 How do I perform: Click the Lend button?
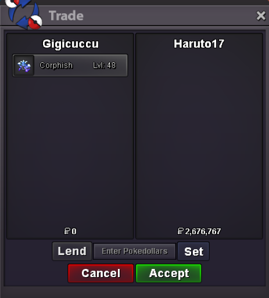pos(72,251)
